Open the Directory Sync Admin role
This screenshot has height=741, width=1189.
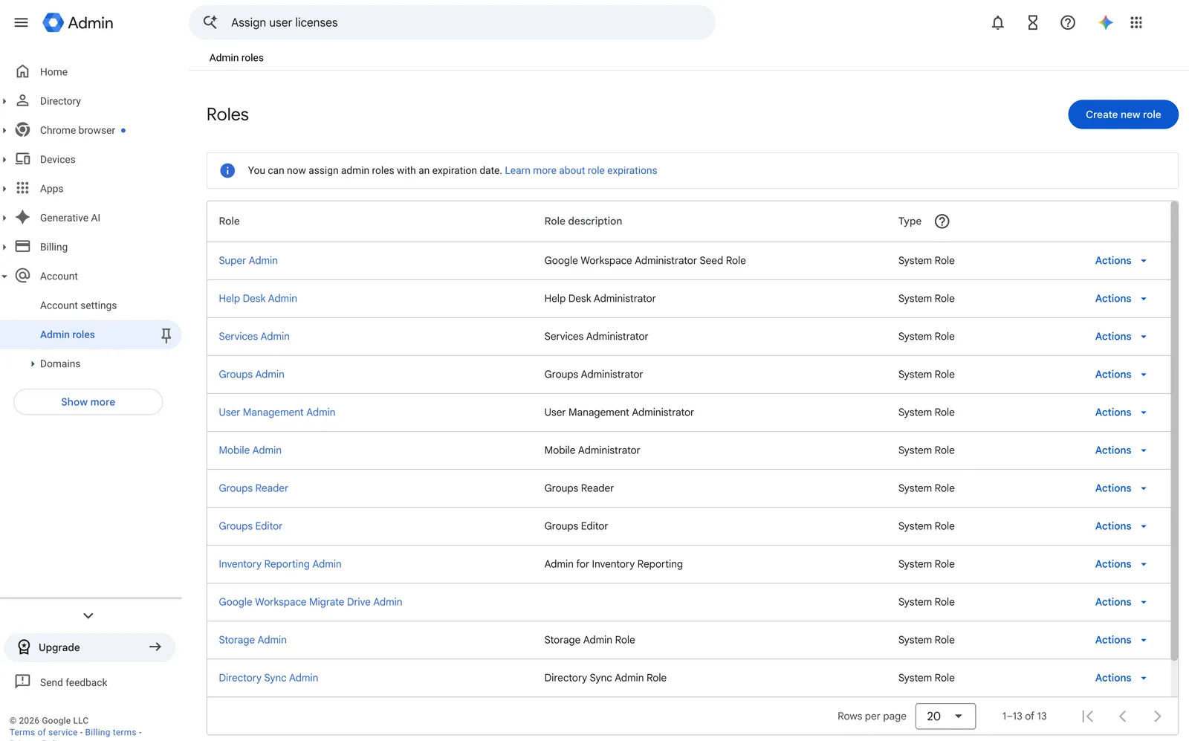pos(268,678)
